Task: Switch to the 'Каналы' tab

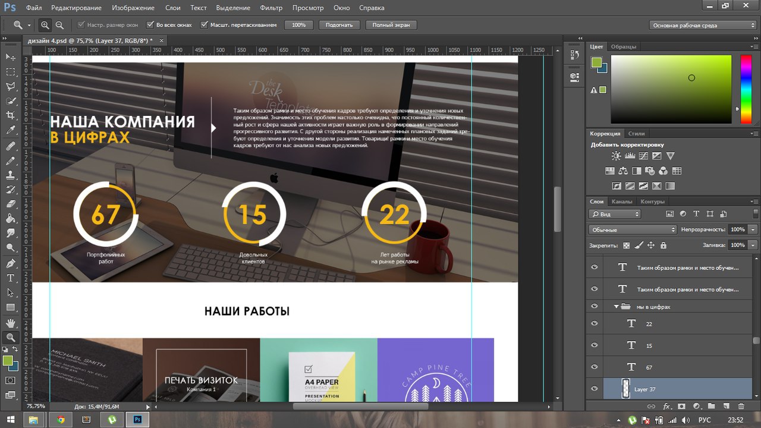Action: point(622,202)
